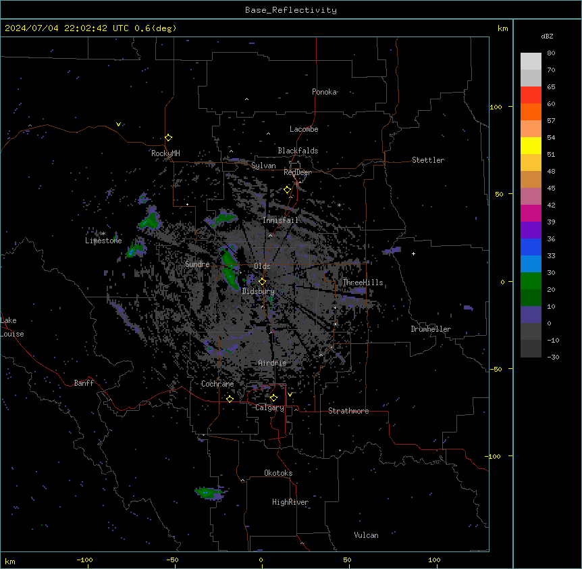Select the yellow diamond marker above Calgary label
This screenshot has height=569, width=582.
point(273,398)
